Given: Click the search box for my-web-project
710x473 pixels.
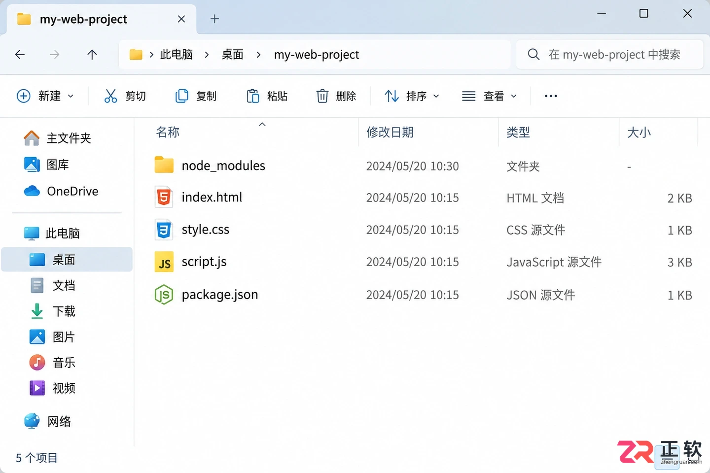Looking at the screenshot, I should (x=609, y=54).
